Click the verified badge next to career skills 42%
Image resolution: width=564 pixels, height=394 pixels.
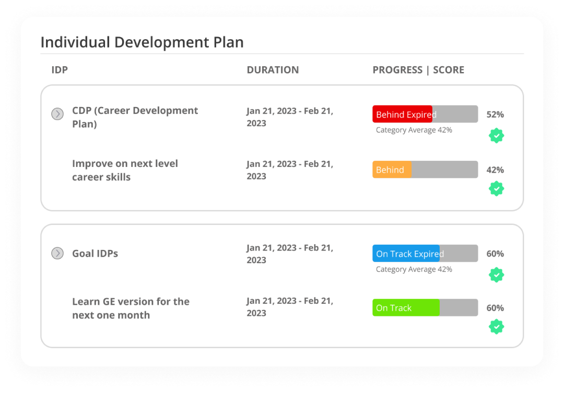click(x=496, y=188)
